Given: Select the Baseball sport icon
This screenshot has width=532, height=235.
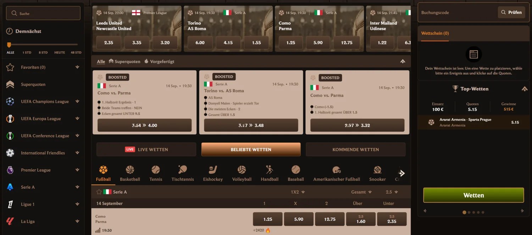Looking at the screenshot, I should point(296,170).
